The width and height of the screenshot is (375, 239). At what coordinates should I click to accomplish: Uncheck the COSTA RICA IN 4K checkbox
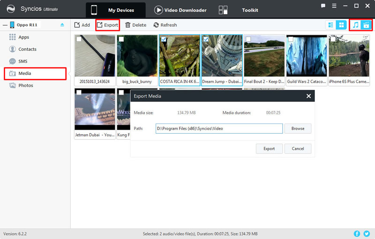tap(164, 39)
